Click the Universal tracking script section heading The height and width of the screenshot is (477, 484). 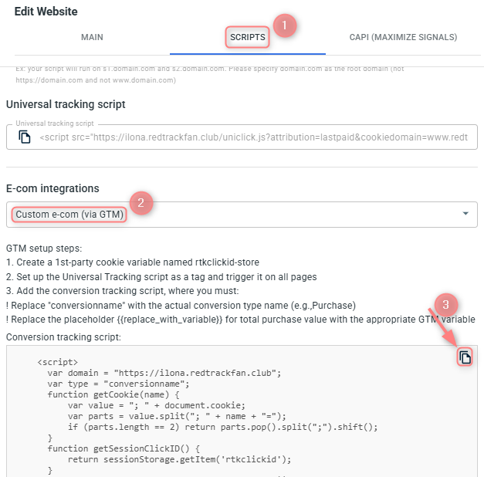tap(66, 104)
